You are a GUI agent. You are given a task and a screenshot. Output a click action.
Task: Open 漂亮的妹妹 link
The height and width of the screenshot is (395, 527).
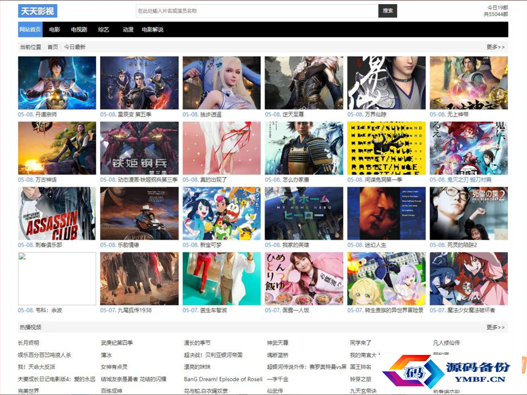(x=197, y=367)
